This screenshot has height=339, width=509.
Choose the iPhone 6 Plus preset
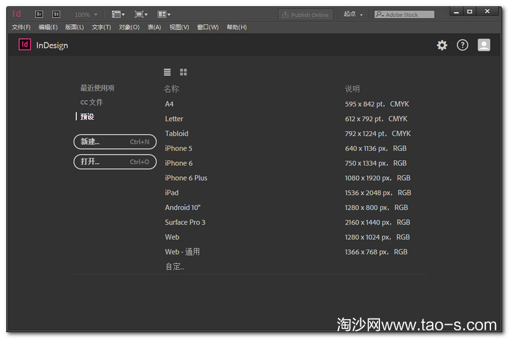click(x=186, y=178)
